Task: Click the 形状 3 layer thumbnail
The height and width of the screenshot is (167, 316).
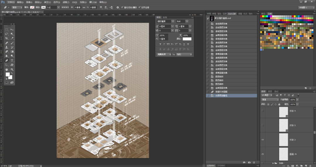Action: (283, 140)
